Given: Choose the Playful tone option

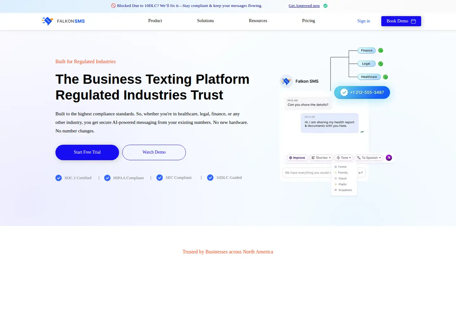Looking at the screenshot, I should (x=340, y=184).
